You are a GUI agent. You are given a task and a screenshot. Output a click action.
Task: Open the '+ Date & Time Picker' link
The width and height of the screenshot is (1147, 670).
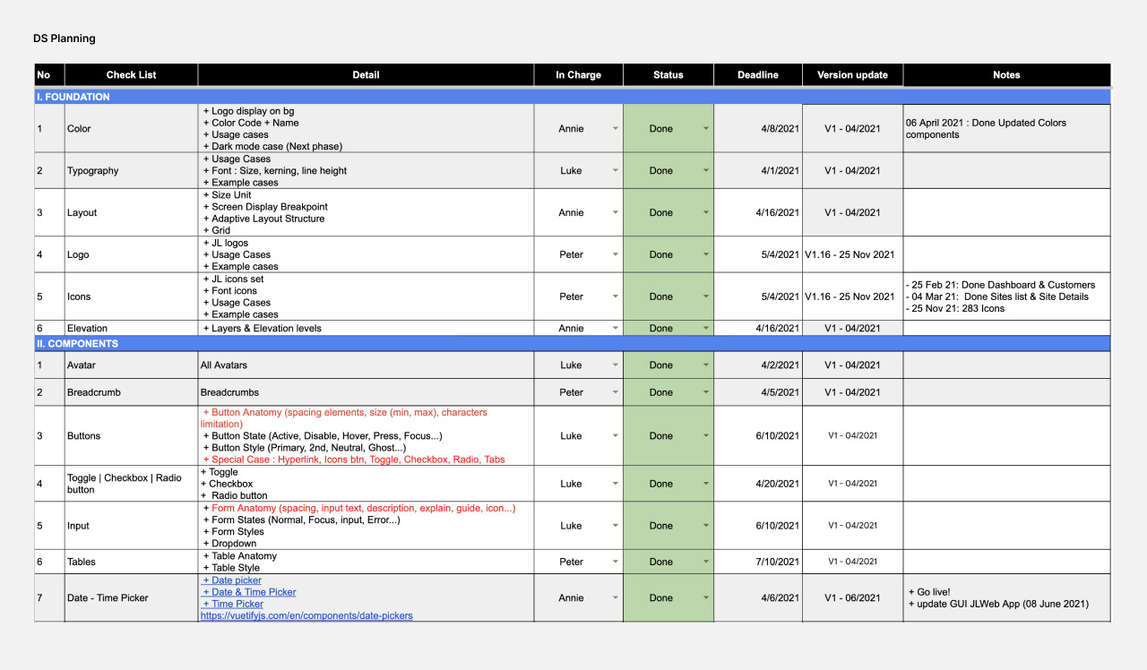coord(249,592)
